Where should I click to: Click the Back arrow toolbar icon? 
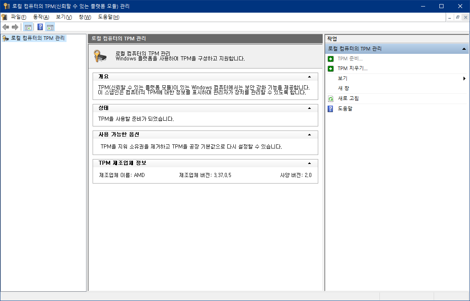point(6,27)
